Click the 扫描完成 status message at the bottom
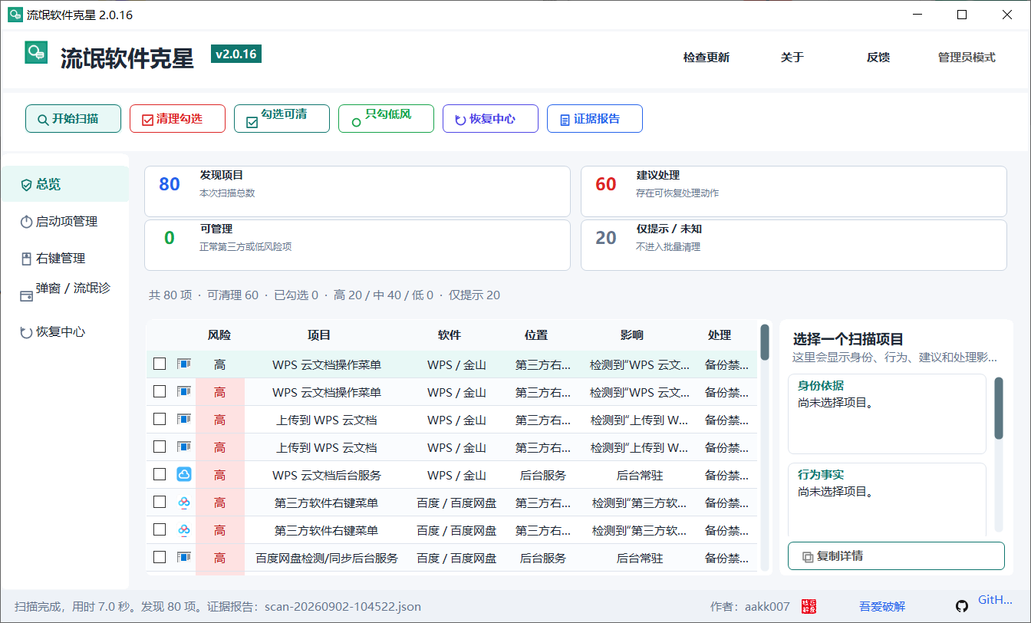The height and width of the screenshot is (623, 1031). [x=218, y=606]
